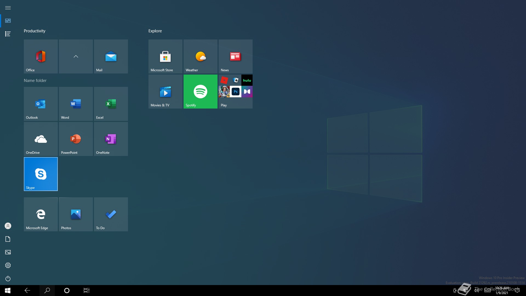Launch Word tile
This screenshot has height=296, width=526.
tap(76, 104)
